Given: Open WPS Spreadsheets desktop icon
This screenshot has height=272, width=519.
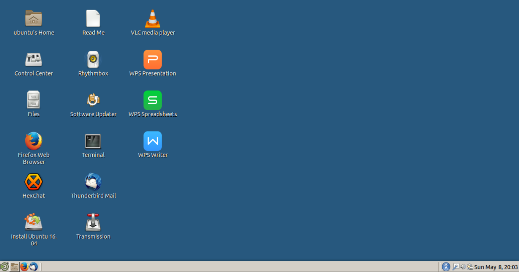Looking at the screenshot, I should (153, 100).
